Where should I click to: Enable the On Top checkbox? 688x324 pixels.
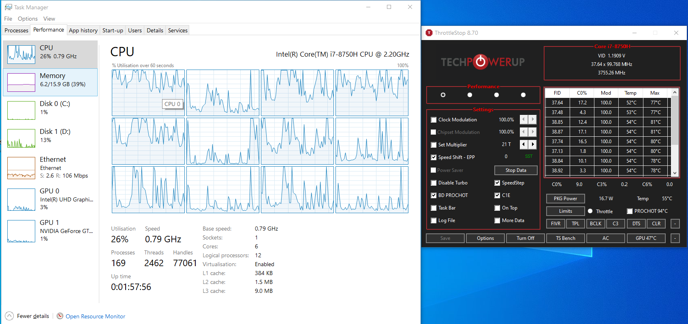coord(497,208)
